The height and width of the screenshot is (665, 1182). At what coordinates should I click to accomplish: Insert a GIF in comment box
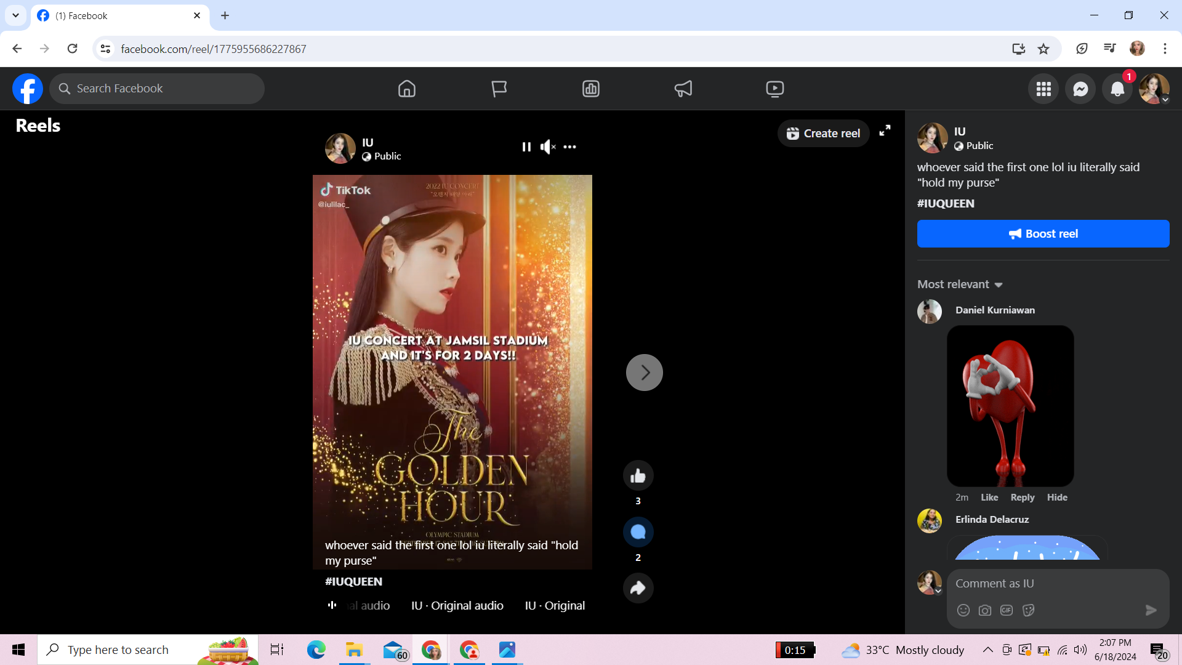1007,610
